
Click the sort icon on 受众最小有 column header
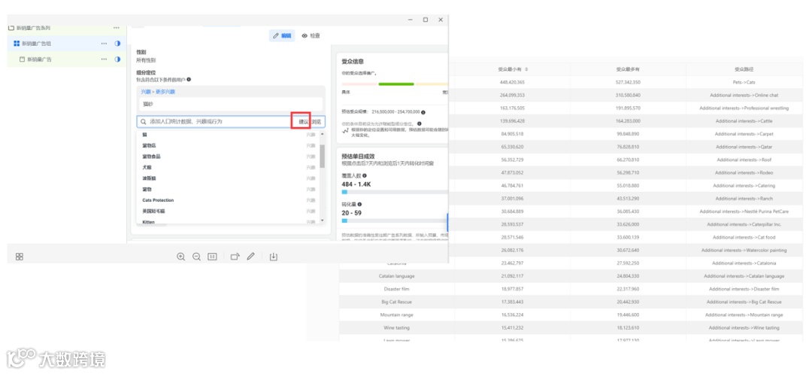pyautogui.click(x=526, y=69)
